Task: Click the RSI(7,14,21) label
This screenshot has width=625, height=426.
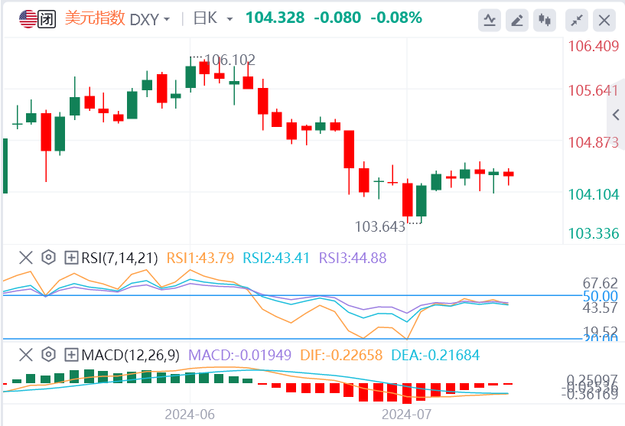Action: (119, 258)
